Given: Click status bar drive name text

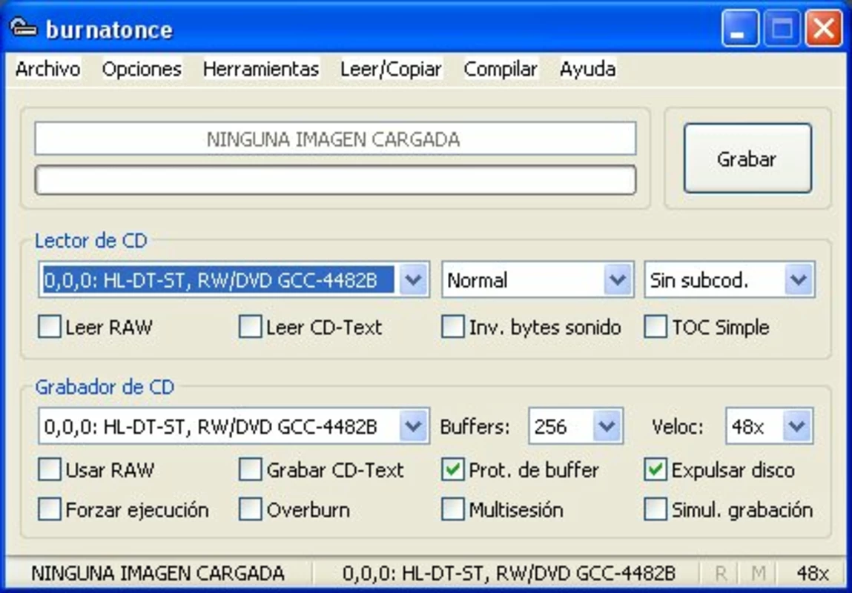Looking at the screenshot, I should click(509, 574).
